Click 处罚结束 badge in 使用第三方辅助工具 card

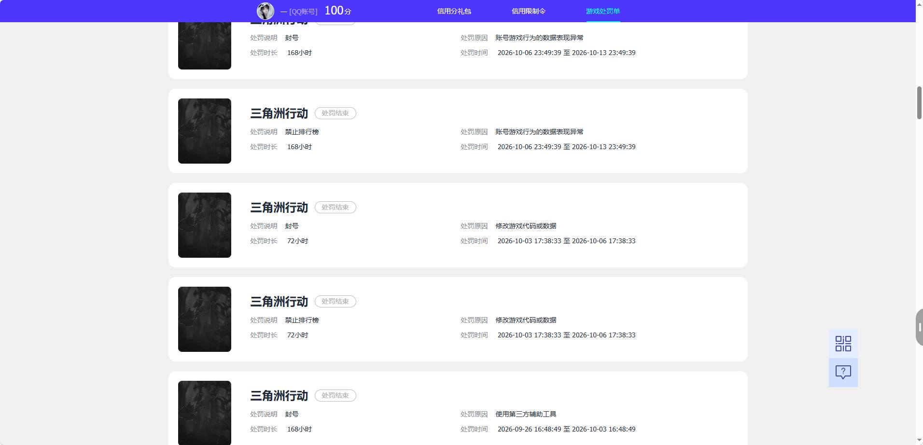tap(336, 395)
